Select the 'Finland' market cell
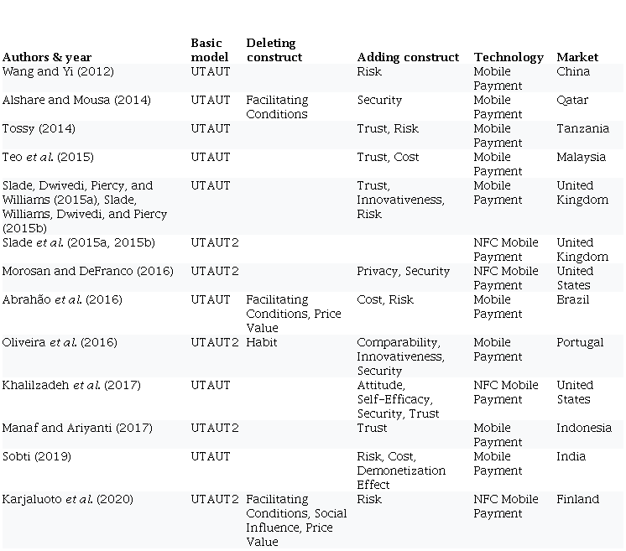This screenshot has width=626, height=551. (577, 499)
